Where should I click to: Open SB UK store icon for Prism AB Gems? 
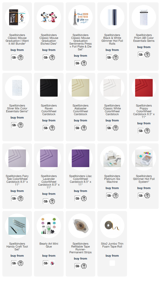tap(147, 55)
